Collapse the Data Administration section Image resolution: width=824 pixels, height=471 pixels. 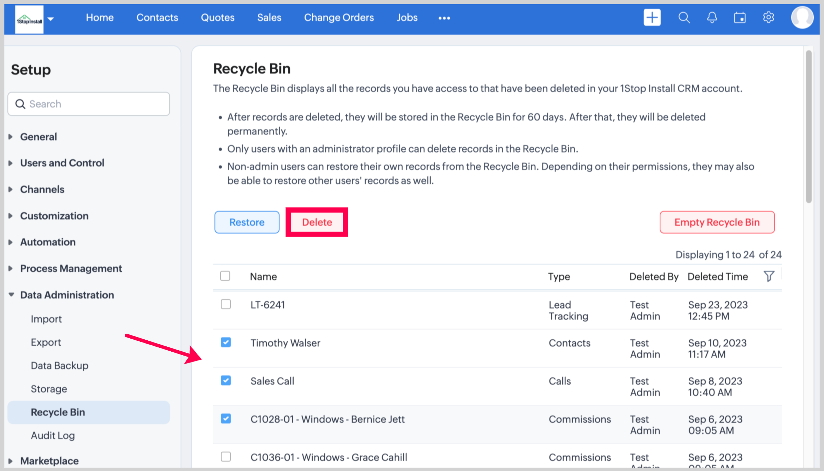click(x=67, y=295)
